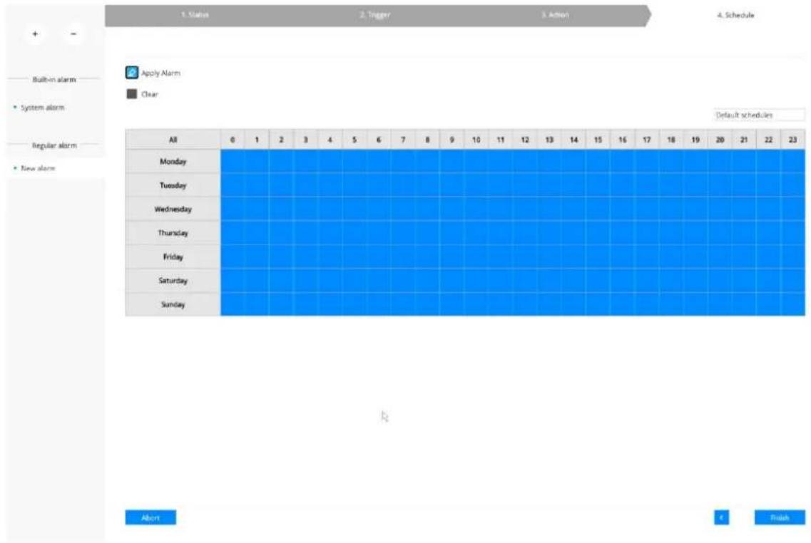Click the Abort button
Viewport: 811px width, 543px height.
[151, 517]
